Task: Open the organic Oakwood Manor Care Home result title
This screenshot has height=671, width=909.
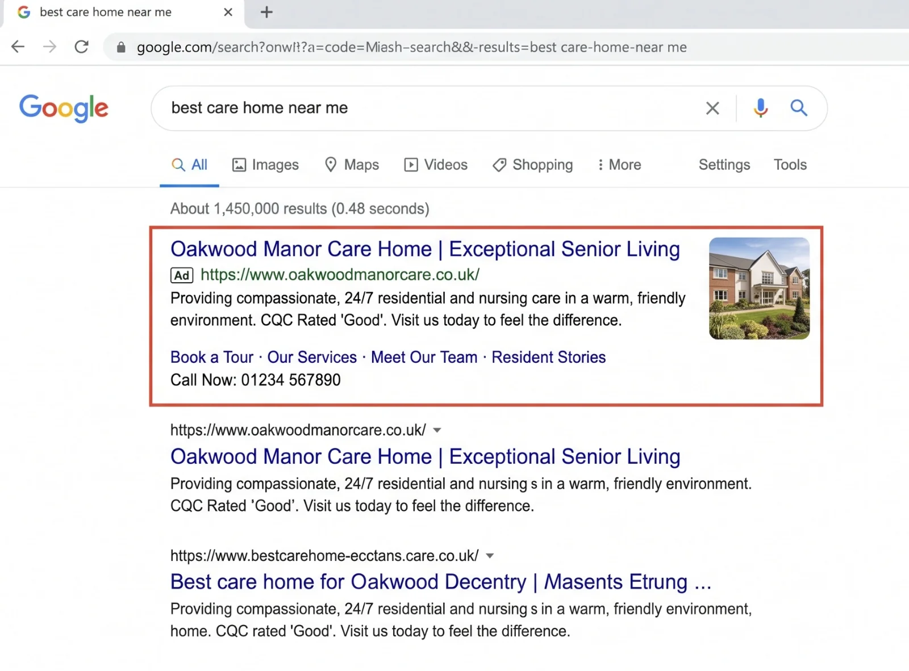Action: [425, 457]
